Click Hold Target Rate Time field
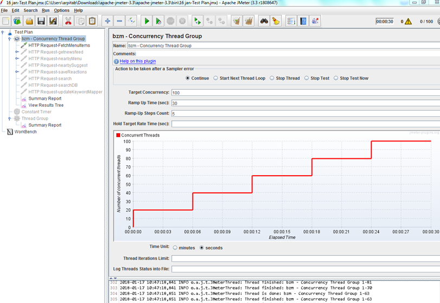Image resolution: width=440 pixels, height=303 pixels. 306,124
